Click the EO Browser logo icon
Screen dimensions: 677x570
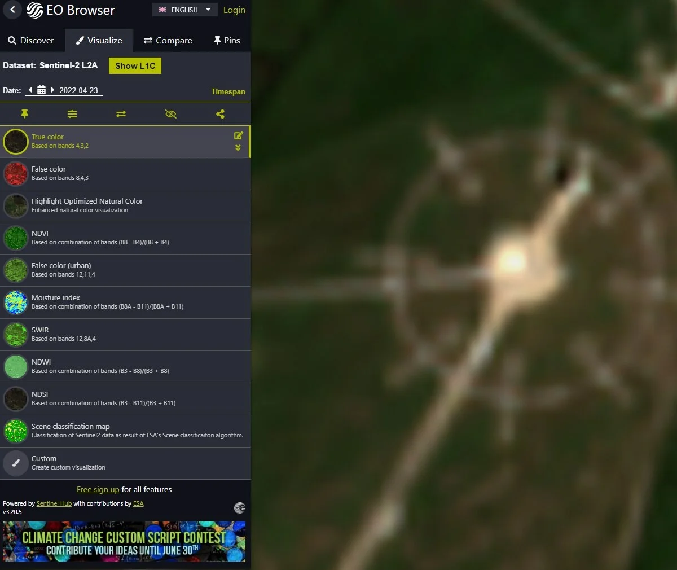[x=35, y=10]
